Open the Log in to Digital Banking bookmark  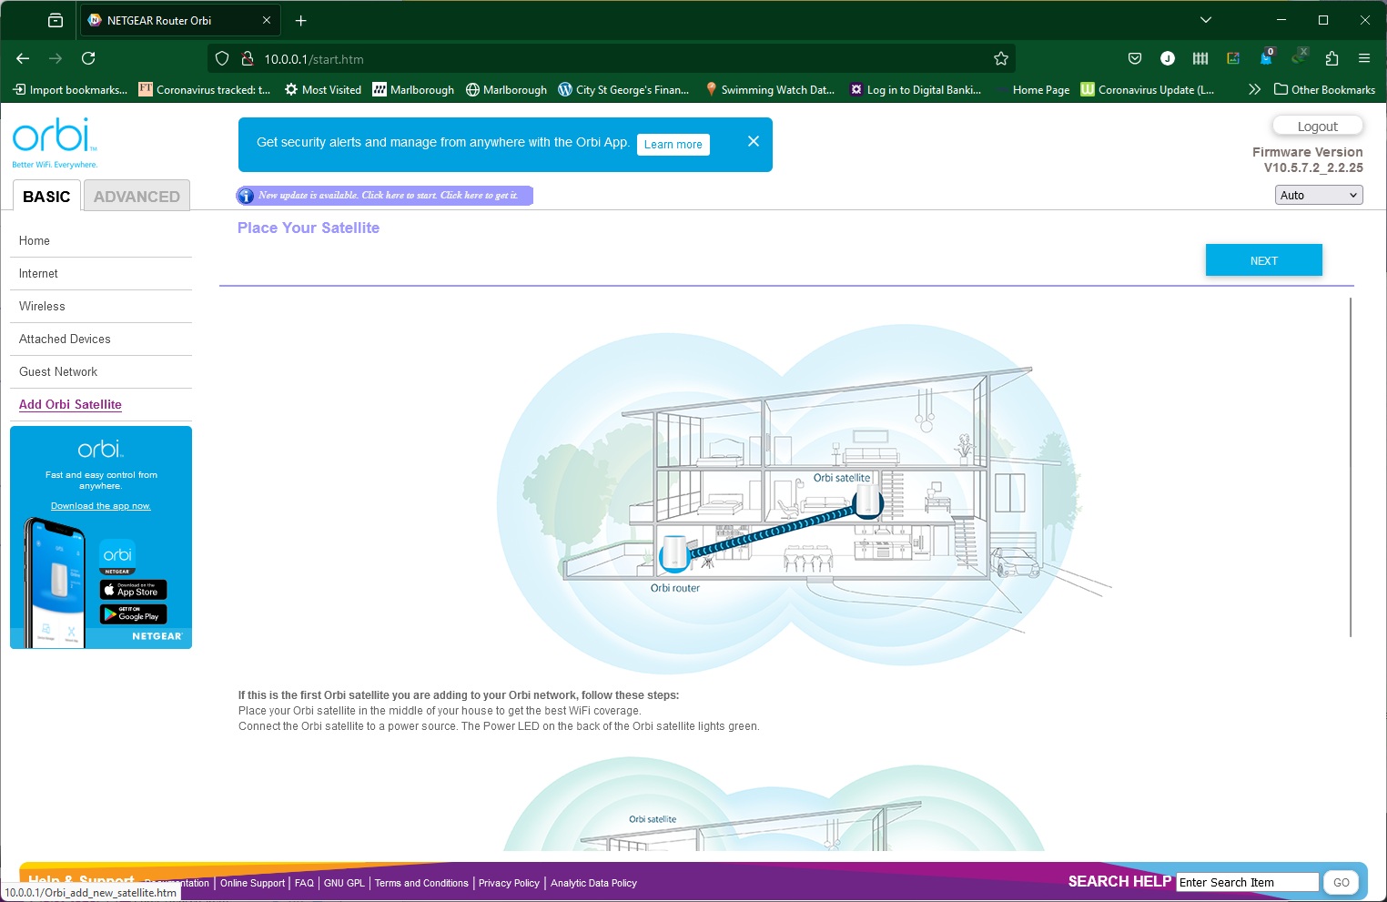coord(916,89)
